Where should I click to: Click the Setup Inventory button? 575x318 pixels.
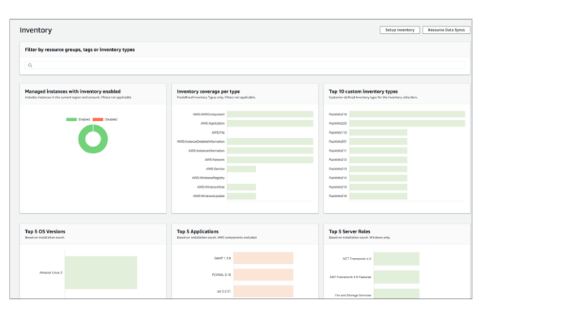coord(400,30)
